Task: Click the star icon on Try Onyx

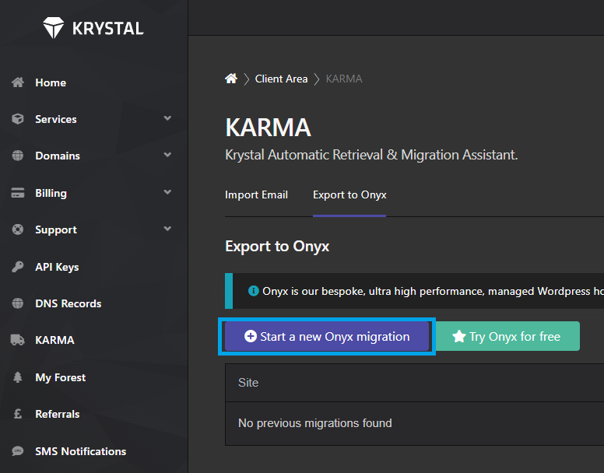Action: point(458,336)
